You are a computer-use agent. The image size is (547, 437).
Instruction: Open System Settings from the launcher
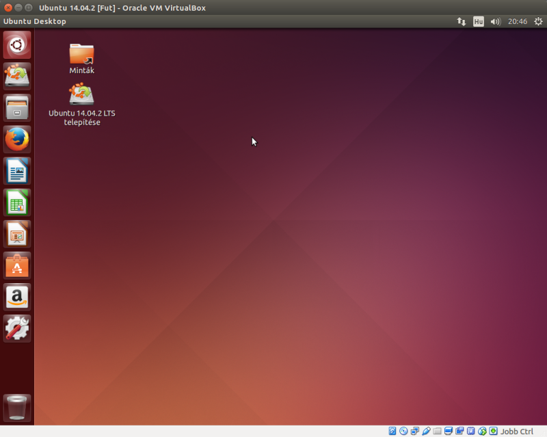click(17, 328)
